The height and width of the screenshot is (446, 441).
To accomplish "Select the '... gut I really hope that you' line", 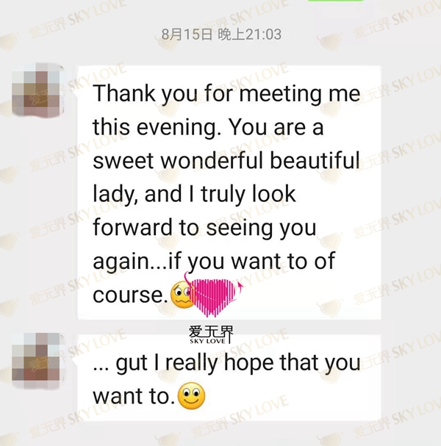I will (x=227, y=363).
